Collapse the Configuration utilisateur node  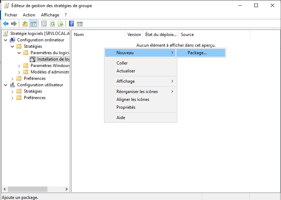(x=6, y=85)
